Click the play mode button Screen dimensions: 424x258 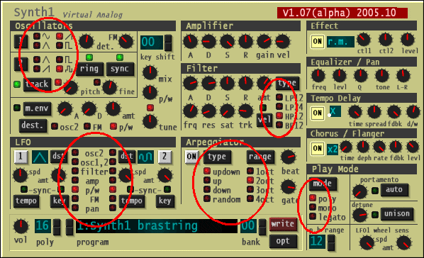323,184
